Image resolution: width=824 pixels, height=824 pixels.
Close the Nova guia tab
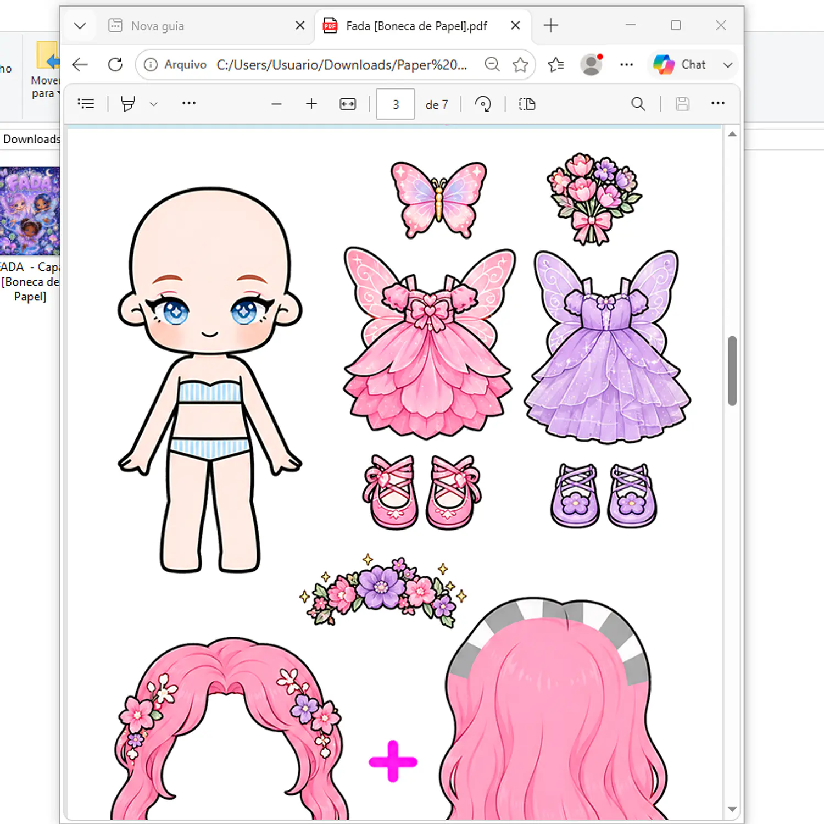point(300,25)
